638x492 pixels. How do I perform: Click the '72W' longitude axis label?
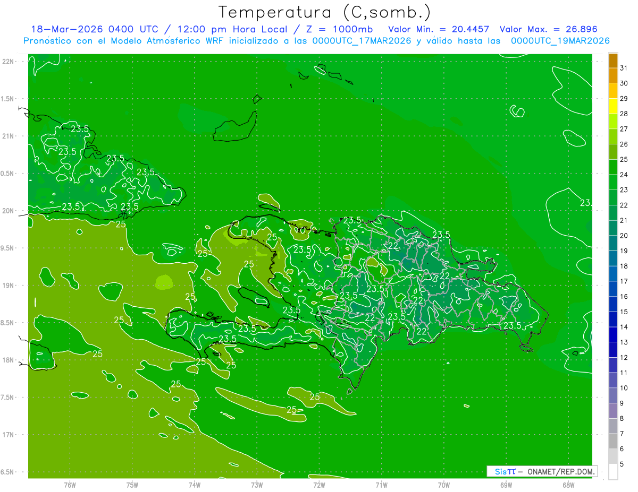(x=319, y=485)
